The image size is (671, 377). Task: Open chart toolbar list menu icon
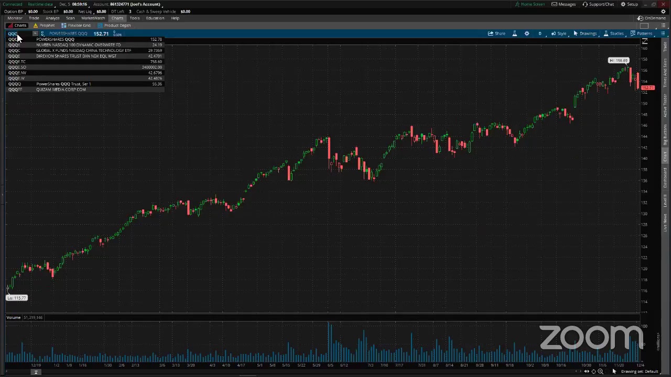pyautogui.click(x=663, y=34)
